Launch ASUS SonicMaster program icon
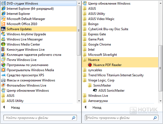 point(95,90)
